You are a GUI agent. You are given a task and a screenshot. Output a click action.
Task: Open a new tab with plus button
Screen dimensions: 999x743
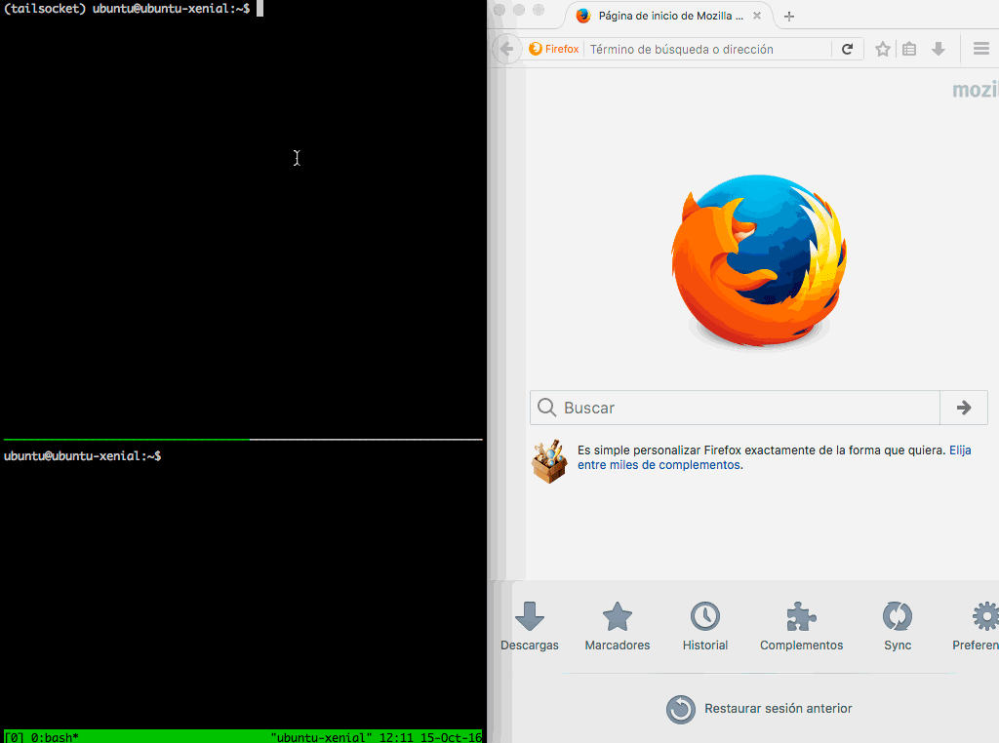788,17
